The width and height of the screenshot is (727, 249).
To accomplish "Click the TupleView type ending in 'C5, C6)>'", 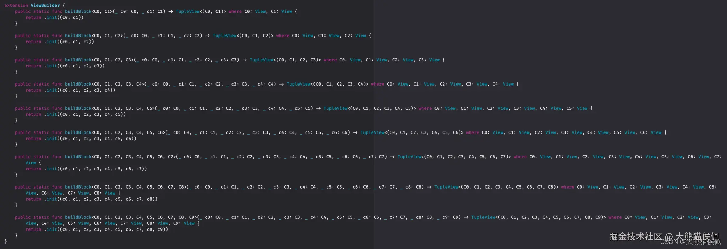I will (412, 132).
